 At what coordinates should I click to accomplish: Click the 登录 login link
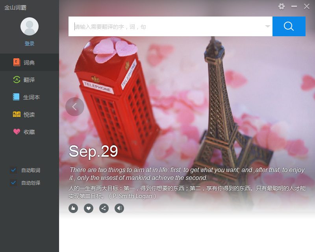point(30,44)
